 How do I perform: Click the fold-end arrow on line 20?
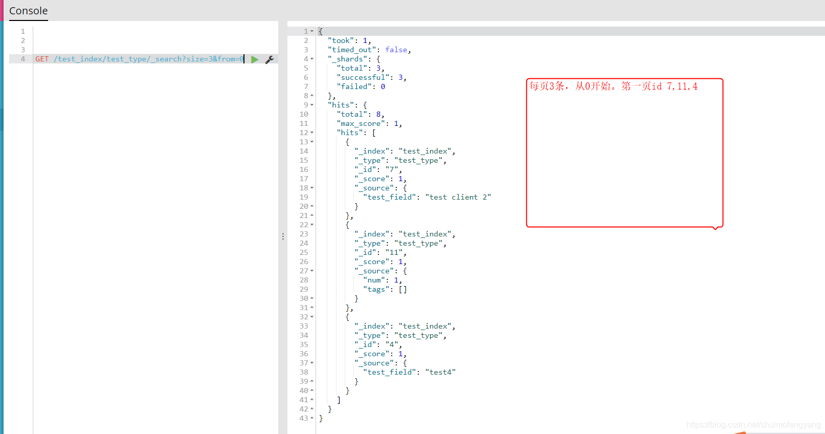pyautogui.click(x=312, y=206)
